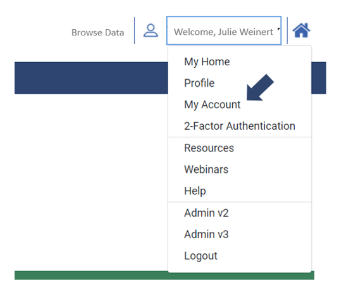Go to Resources from user menu

tap(209, 148)
